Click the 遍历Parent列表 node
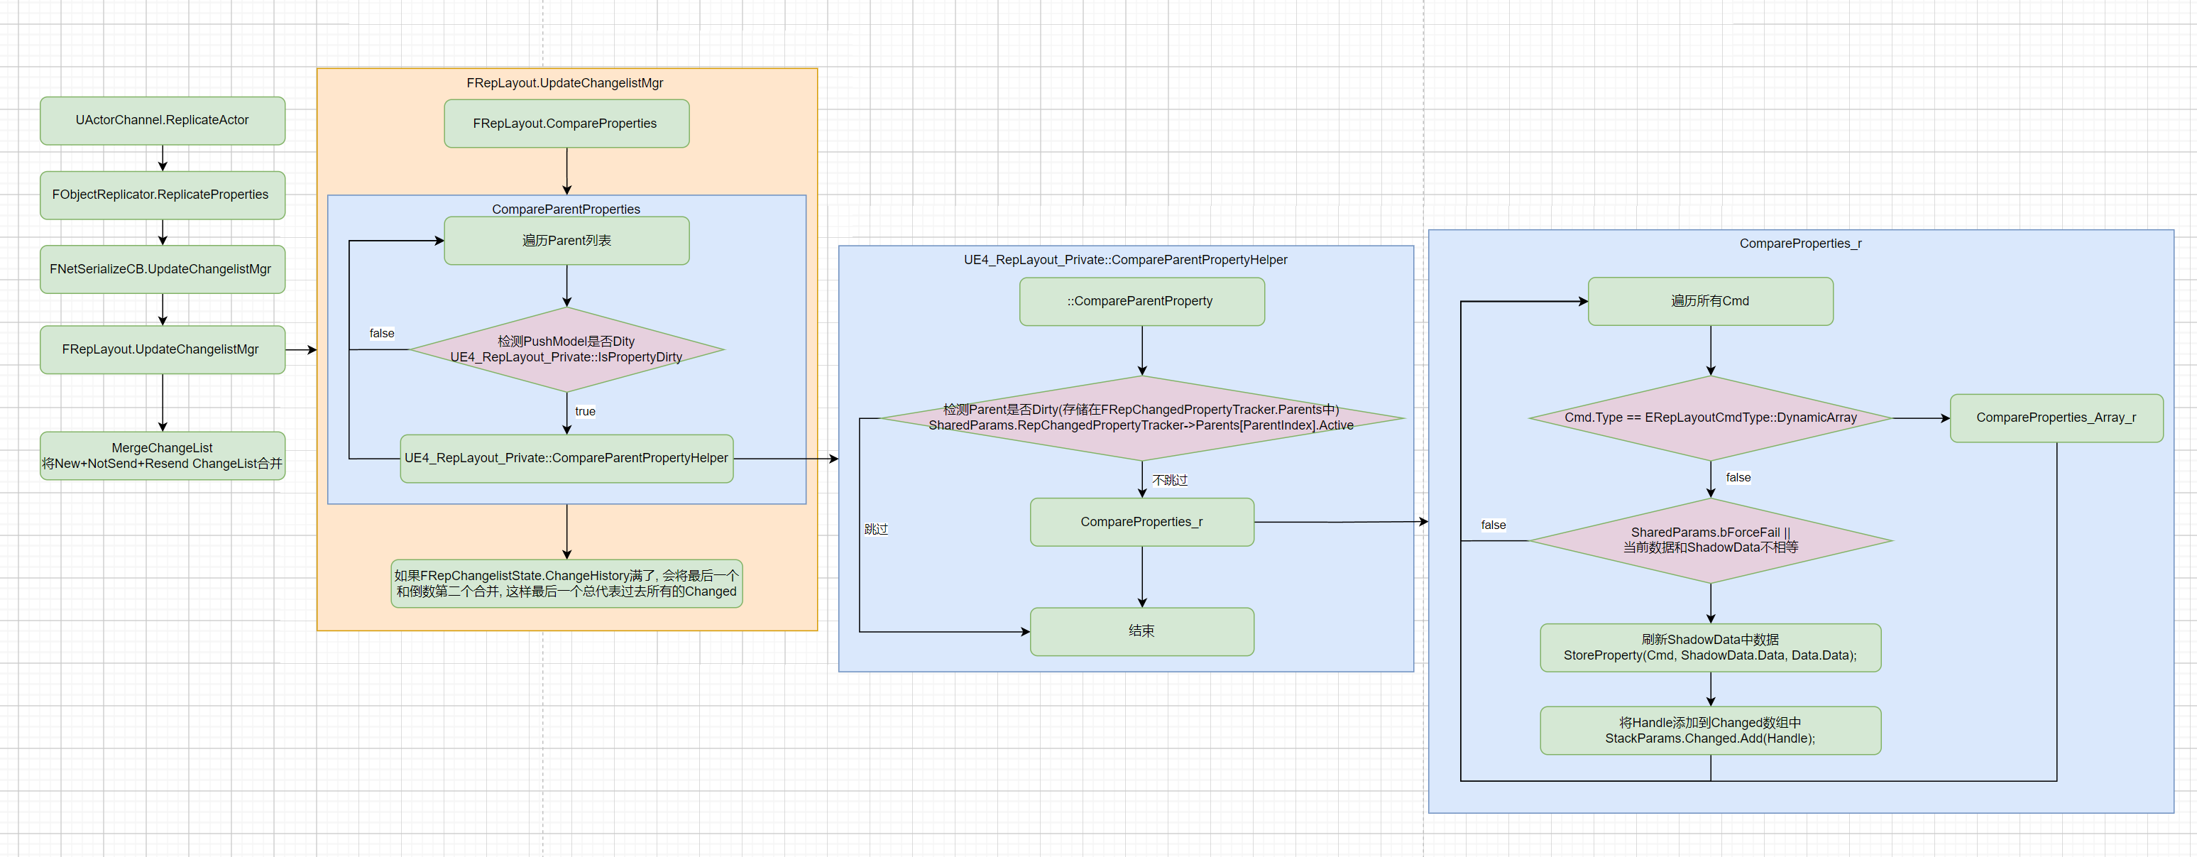This screenshot has width=2197, height=857. pyautogui.click(x=566, y=241)
